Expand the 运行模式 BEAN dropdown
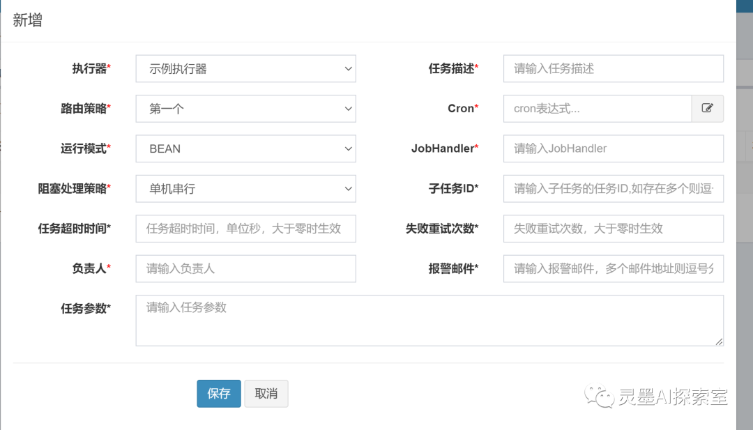 [245, 148]
